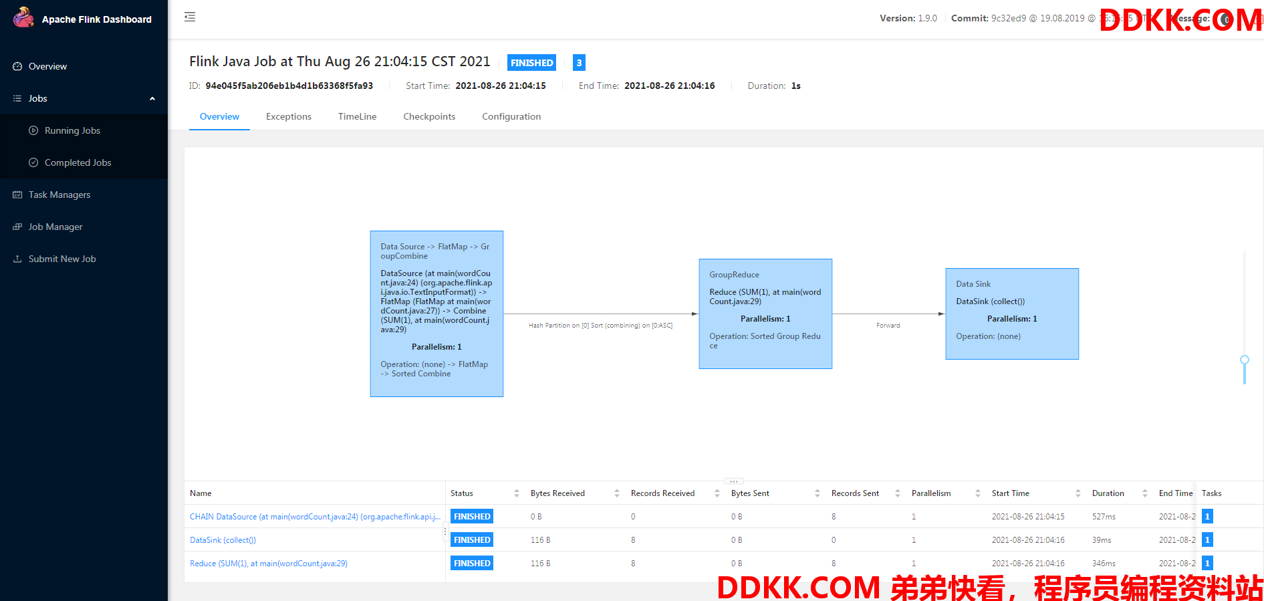This screenshot has height=601, width=1264.
Task: Sort table by Records Received column
Action: pyautogui.click(x=717, y=493)
